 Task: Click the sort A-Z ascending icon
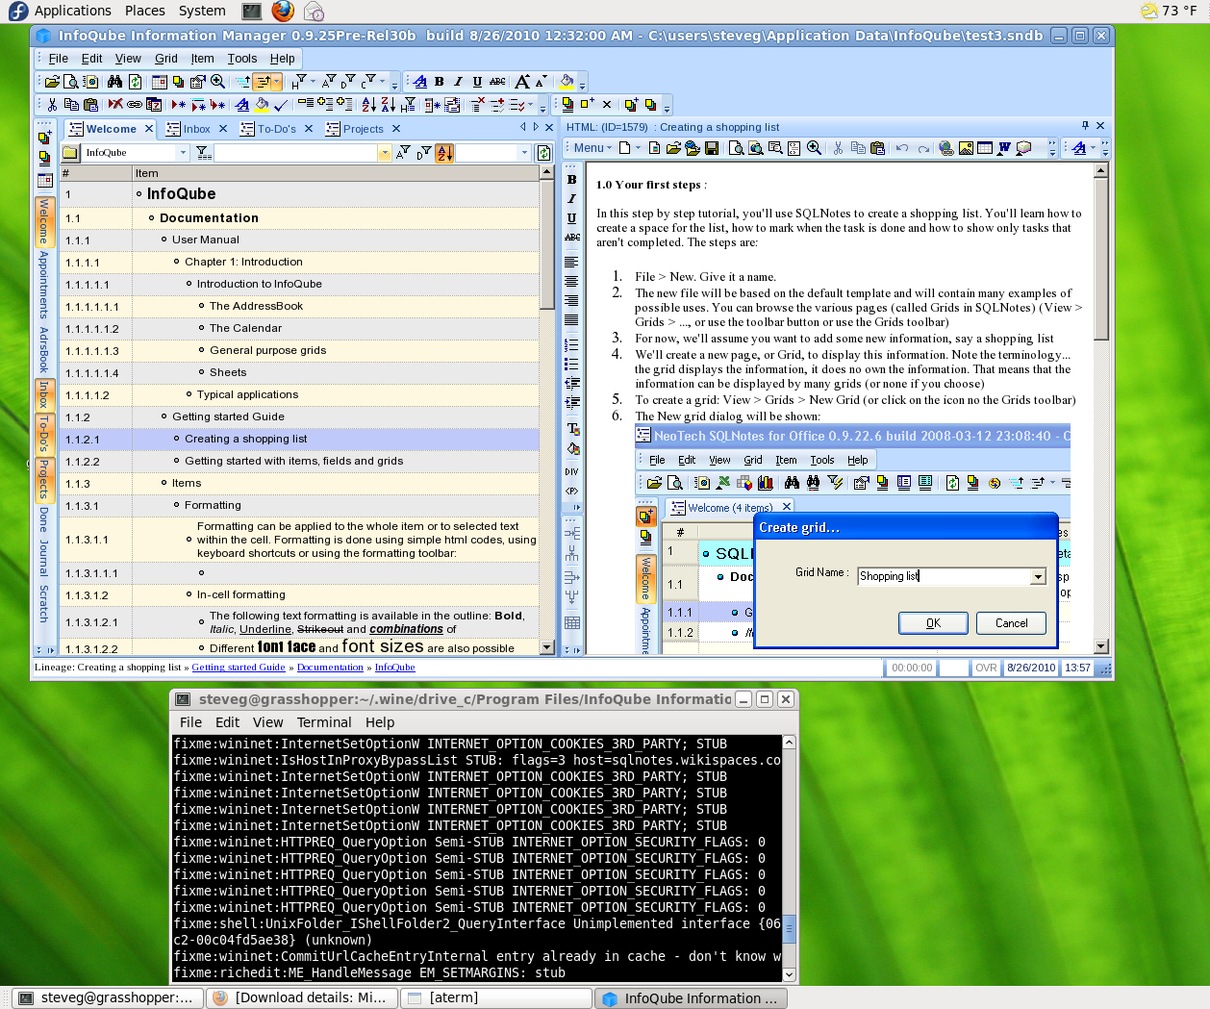[369, 104]
